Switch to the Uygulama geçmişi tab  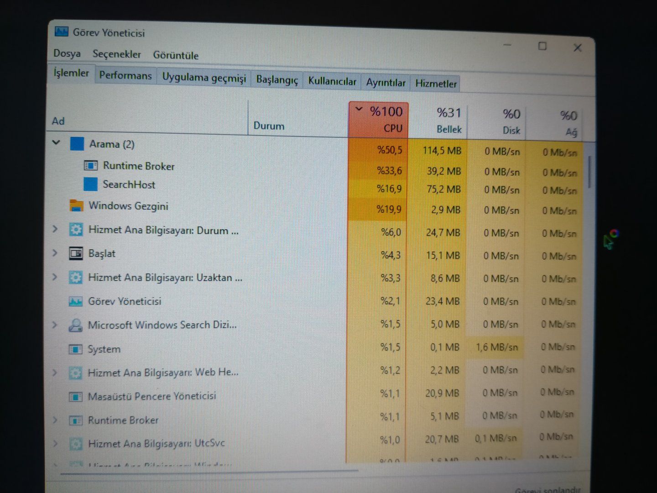pos(204,78)
